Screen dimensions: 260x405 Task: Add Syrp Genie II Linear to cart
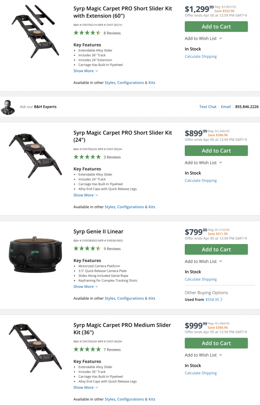216,249
